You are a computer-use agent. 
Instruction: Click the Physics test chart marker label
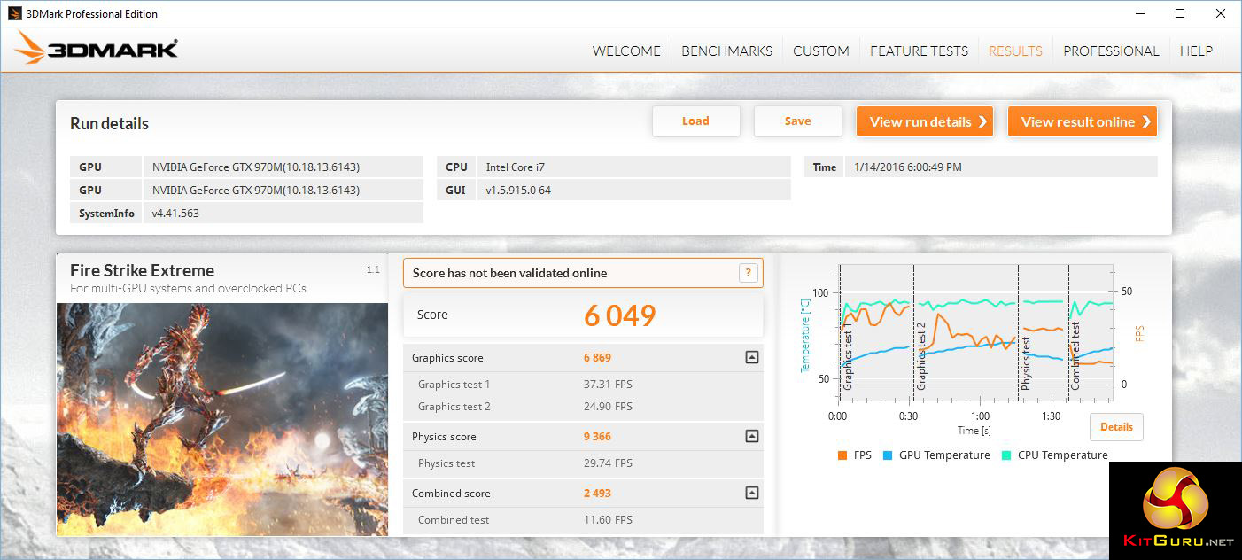click(x=1027, y=363)
